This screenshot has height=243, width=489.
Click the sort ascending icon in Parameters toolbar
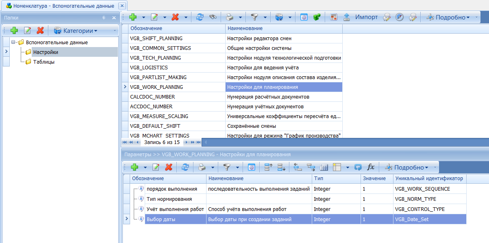tap(268, 167)
